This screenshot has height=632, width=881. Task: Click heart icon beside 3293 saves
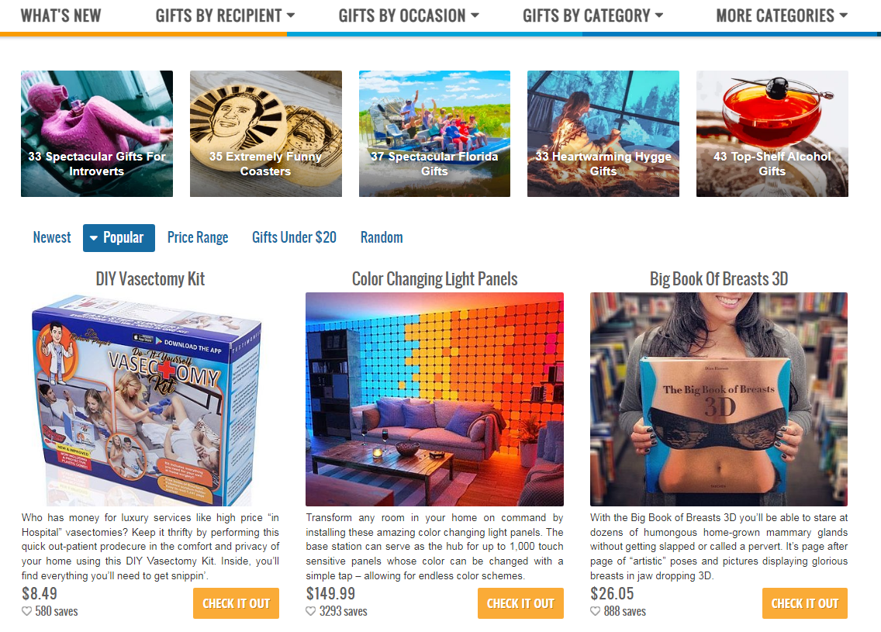pos(311,611)
